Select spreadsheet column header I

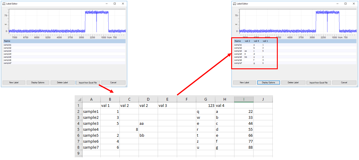coord(244,99)
